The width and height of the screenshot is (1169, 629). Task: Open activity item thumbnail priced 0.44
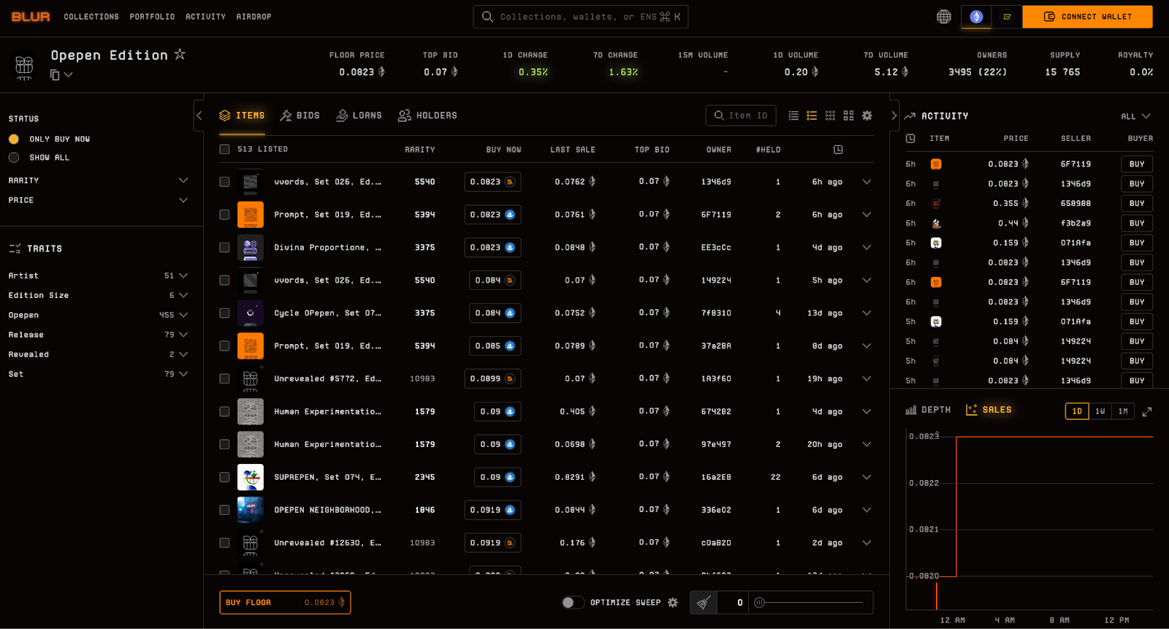(936, 223)
